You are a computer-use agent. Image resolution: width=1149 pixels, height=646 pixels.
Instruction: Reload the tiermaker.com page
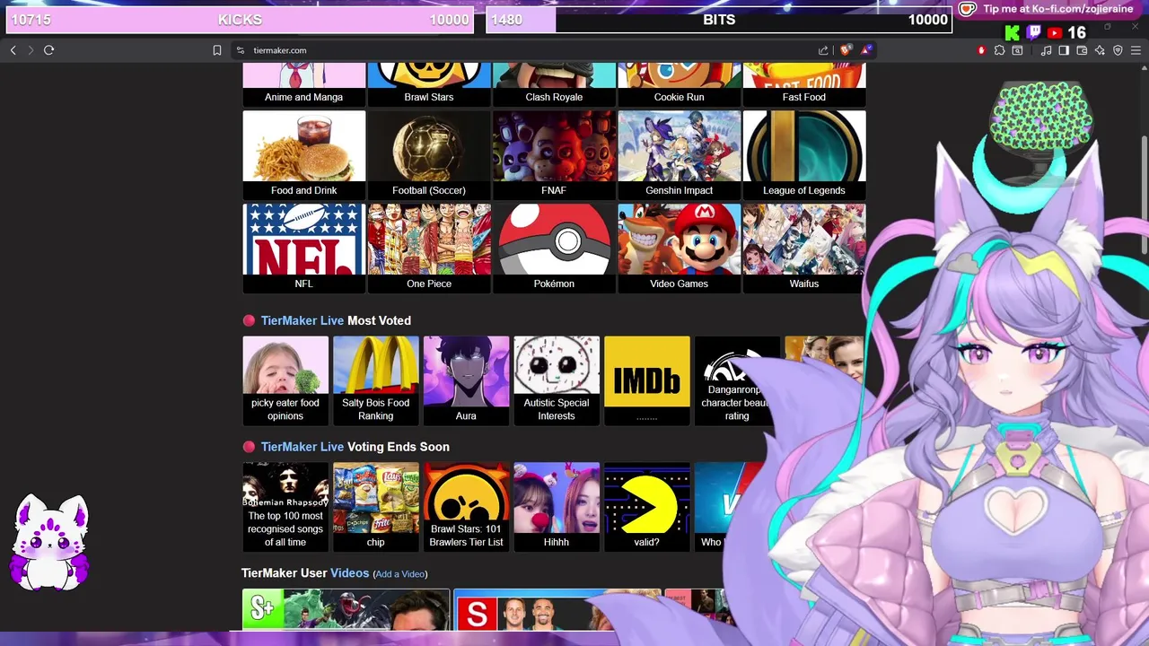(x=49, y=50)
